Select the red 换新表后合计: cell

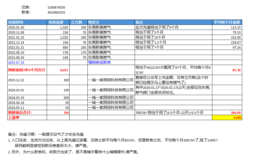click(x=27, y=113)
